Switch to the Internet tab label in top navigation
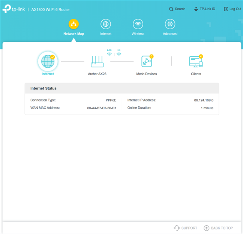The image size is (243, 234). pos(106,34)
